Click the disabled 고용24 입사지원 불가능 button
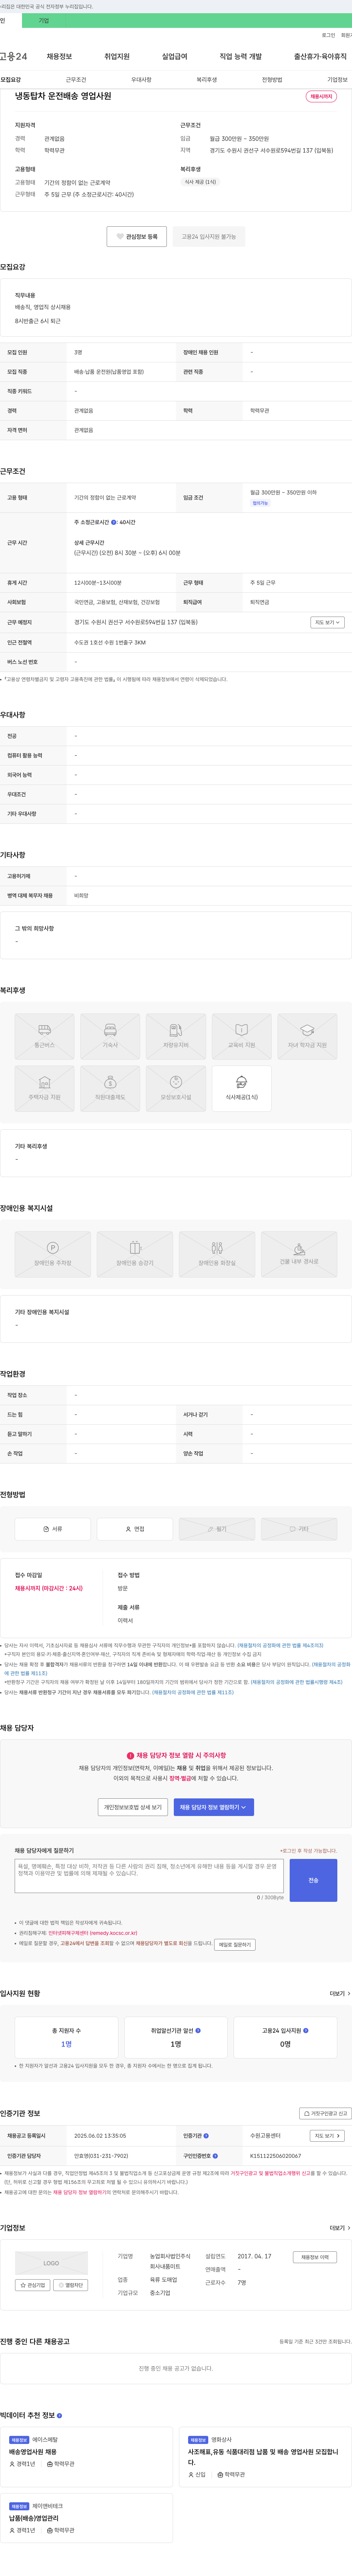The height and width of the screenshot is (2576, 352). tap(209, 237)
